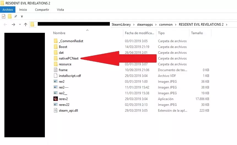Select the rerev22 image icon
This screenshot has height=145, width=237.
click(56, 104)
